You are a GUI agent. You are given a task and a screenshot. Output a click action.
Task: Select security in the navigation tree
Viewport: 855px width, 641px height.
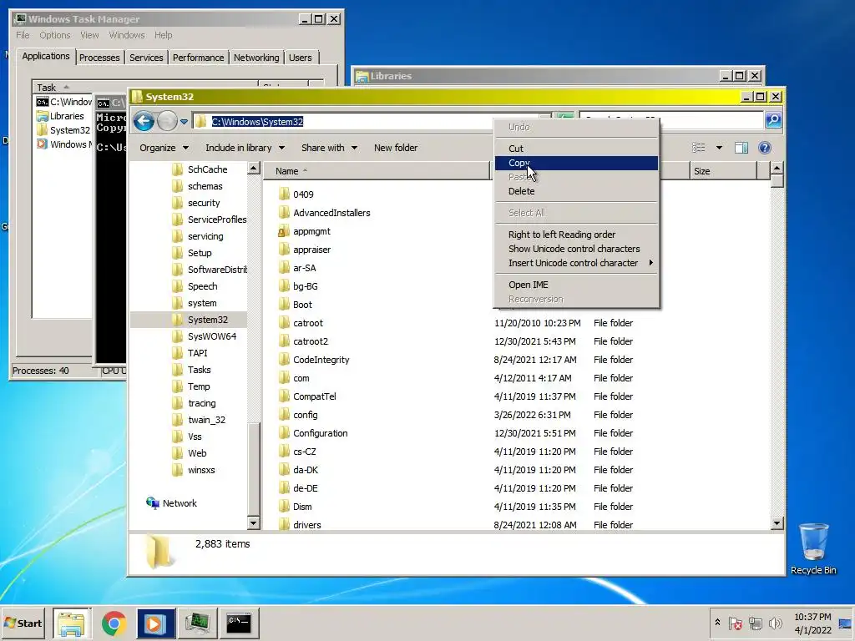point(195,203)
